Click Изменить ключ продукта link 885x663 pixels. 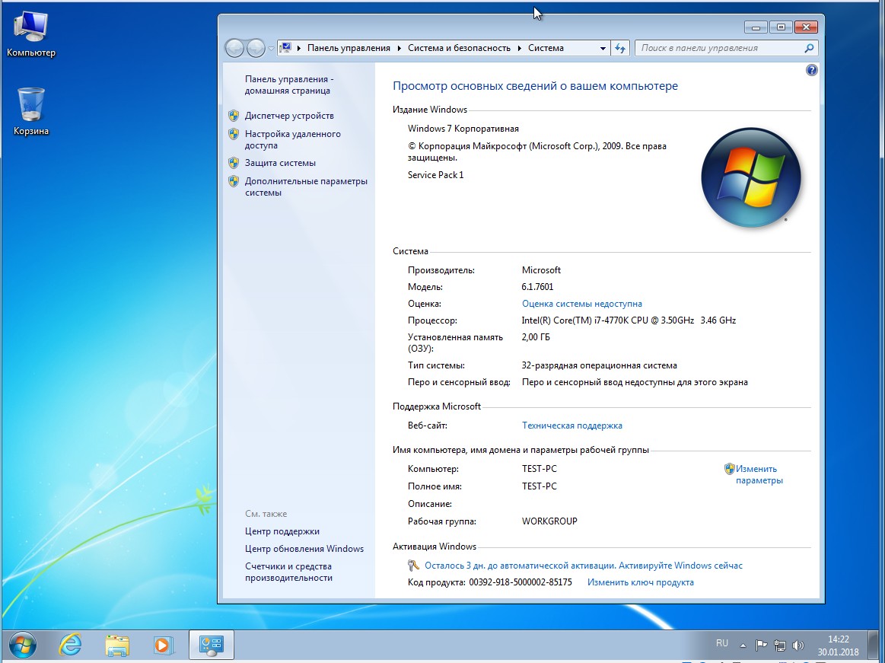tap(641, 582)
